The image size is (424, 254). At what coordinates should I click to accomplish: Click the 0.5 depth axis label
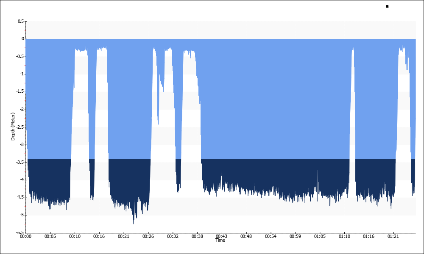(21, 21)
